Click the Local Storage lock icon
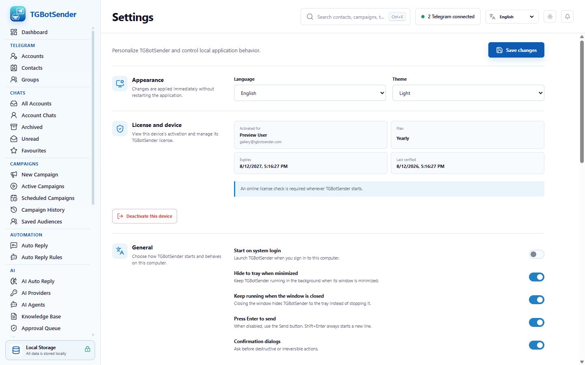This screenshot has height=365, width=585. [87, 349]
